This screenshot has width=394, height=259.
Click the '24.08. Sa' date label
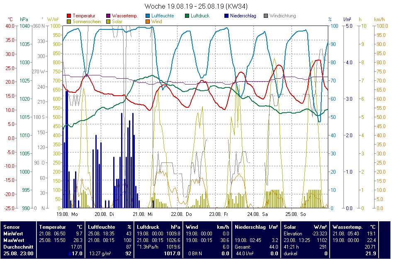coord(258,214)
